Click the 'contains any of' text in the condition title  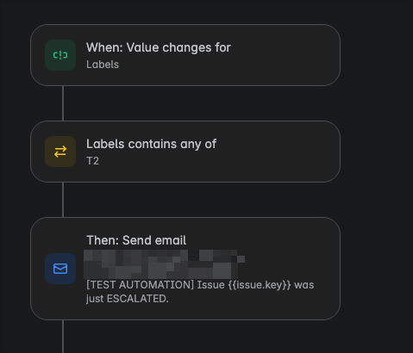pyautogui.click(x=172, y=144)
